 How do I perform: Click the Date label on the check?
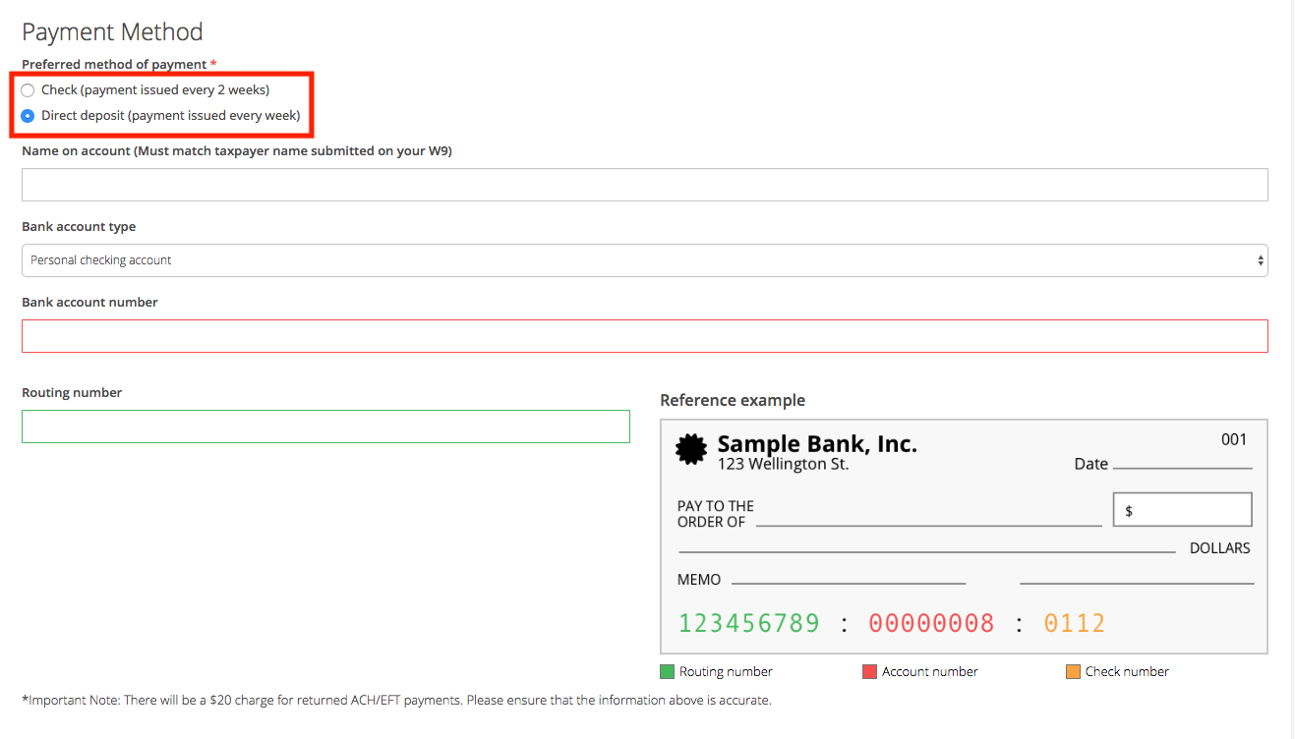pos(1091,464)
